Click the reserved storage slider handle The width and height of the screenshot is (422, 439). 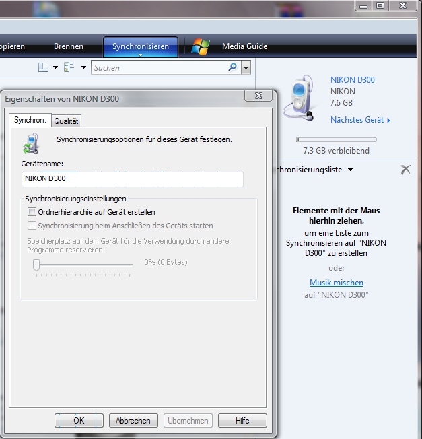pos(36,265)
